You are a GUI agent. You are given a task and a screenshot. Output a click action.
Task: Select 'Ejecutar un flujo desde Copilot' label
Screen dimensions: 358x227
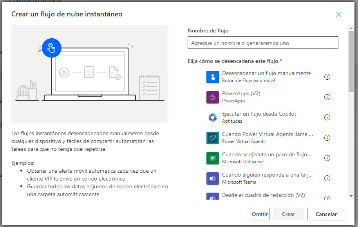click(x=259, y=114)
